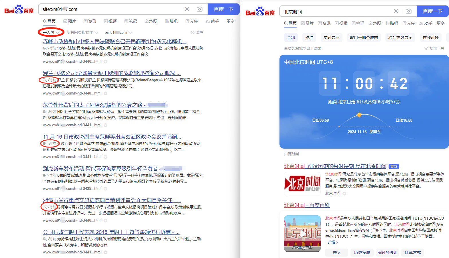Image resolution: width=449 pixels, height=258 pixels.
Task: Open 文库 tab in right window
Action: (409, 23)
